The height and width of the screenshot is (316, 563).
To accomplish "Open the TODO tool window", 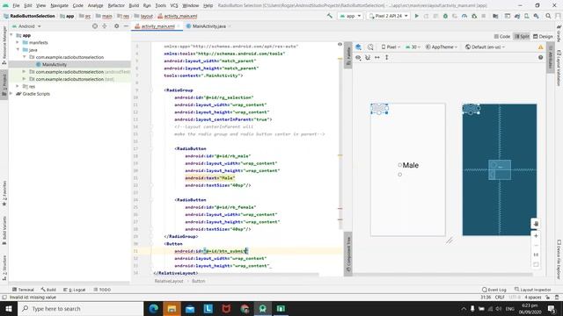I will click(102, 290).
